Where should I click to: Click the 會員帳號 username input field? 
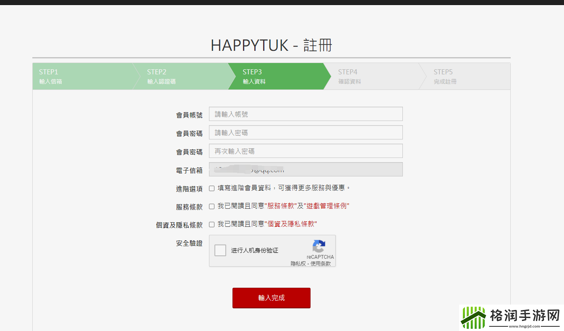click(305, 113)
